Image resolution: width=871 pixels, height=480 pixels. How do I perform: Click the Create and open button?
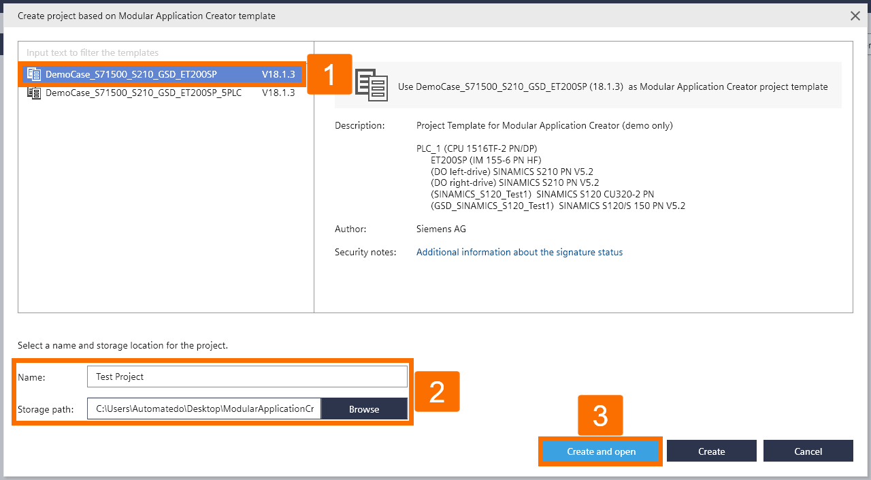click(x=599, y=451)
